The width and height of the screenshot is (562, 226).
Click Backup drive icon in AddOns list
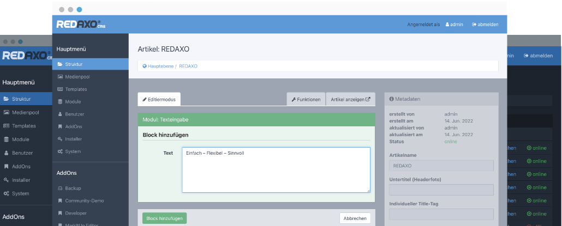click(x=60, y=188)
